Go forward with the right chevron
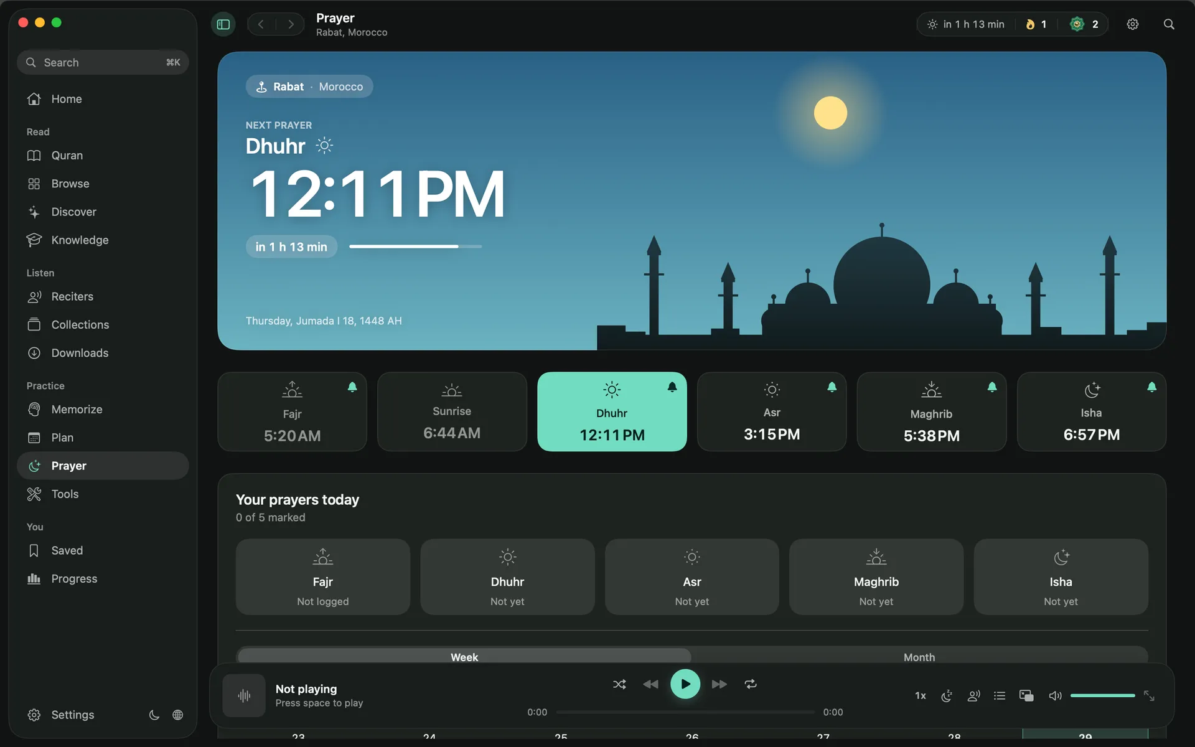1195x747 pixels. [x=291, y=24]
